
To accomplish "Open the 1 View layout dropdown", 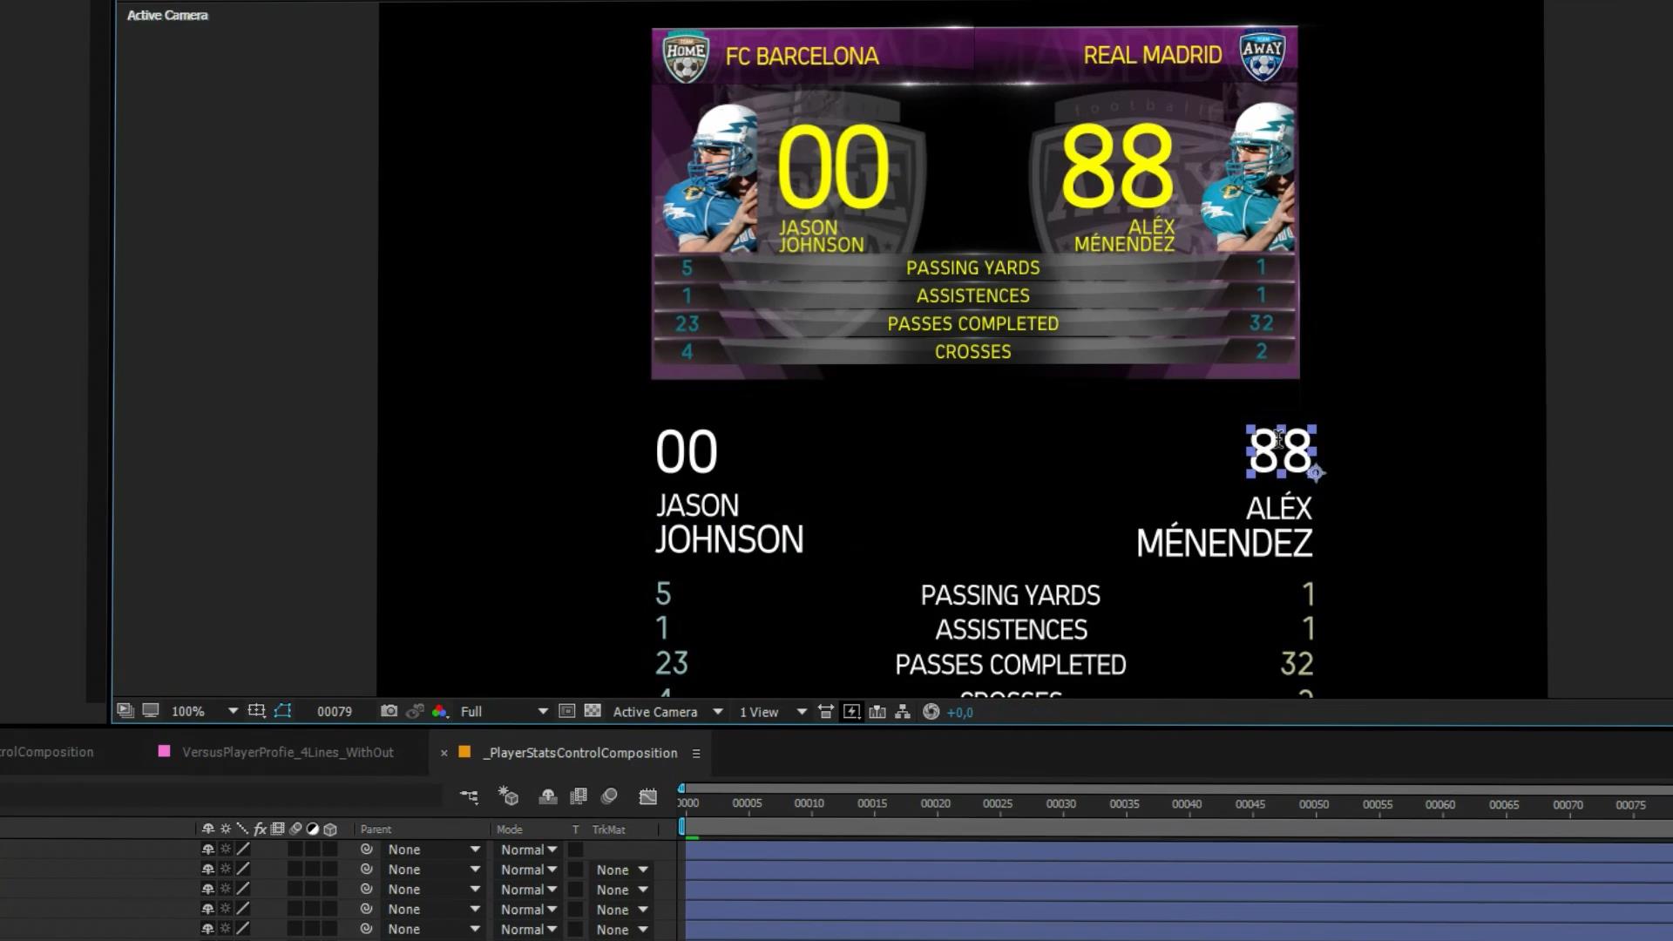I will click(x=773, y=712).
